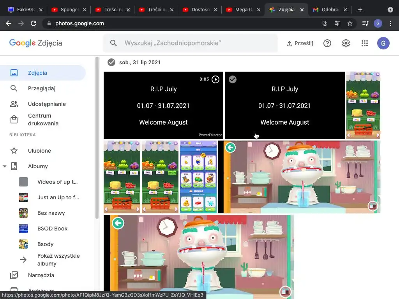Open Narzędzia in the sidebar
The height and width of the screenshot is (299, 399).
[x=43, y=275]
